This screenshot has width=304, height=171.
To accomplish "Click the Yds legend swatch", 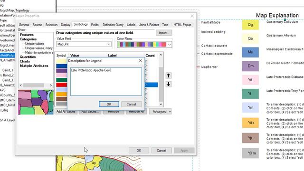I will [250, 123].
